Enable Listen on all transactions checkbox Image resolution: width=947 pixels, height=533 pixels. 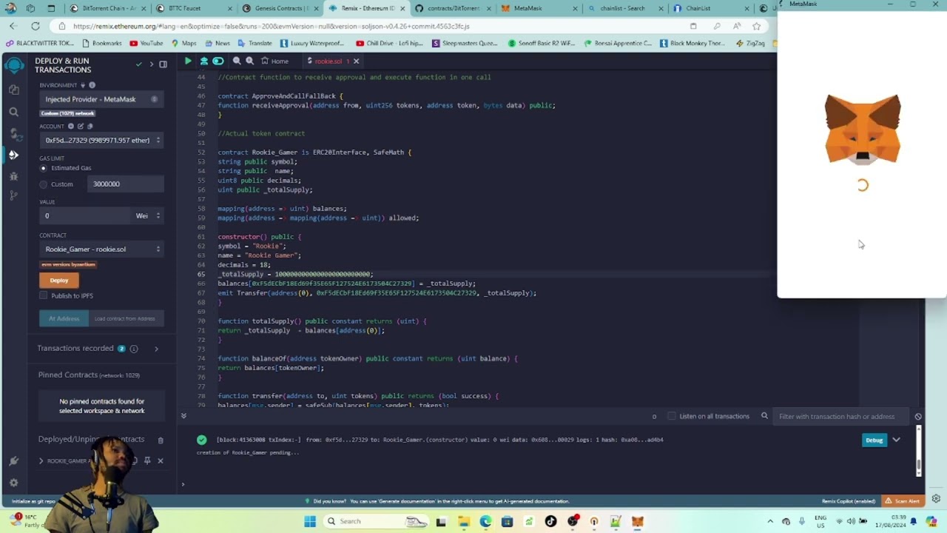pos(672,416)
